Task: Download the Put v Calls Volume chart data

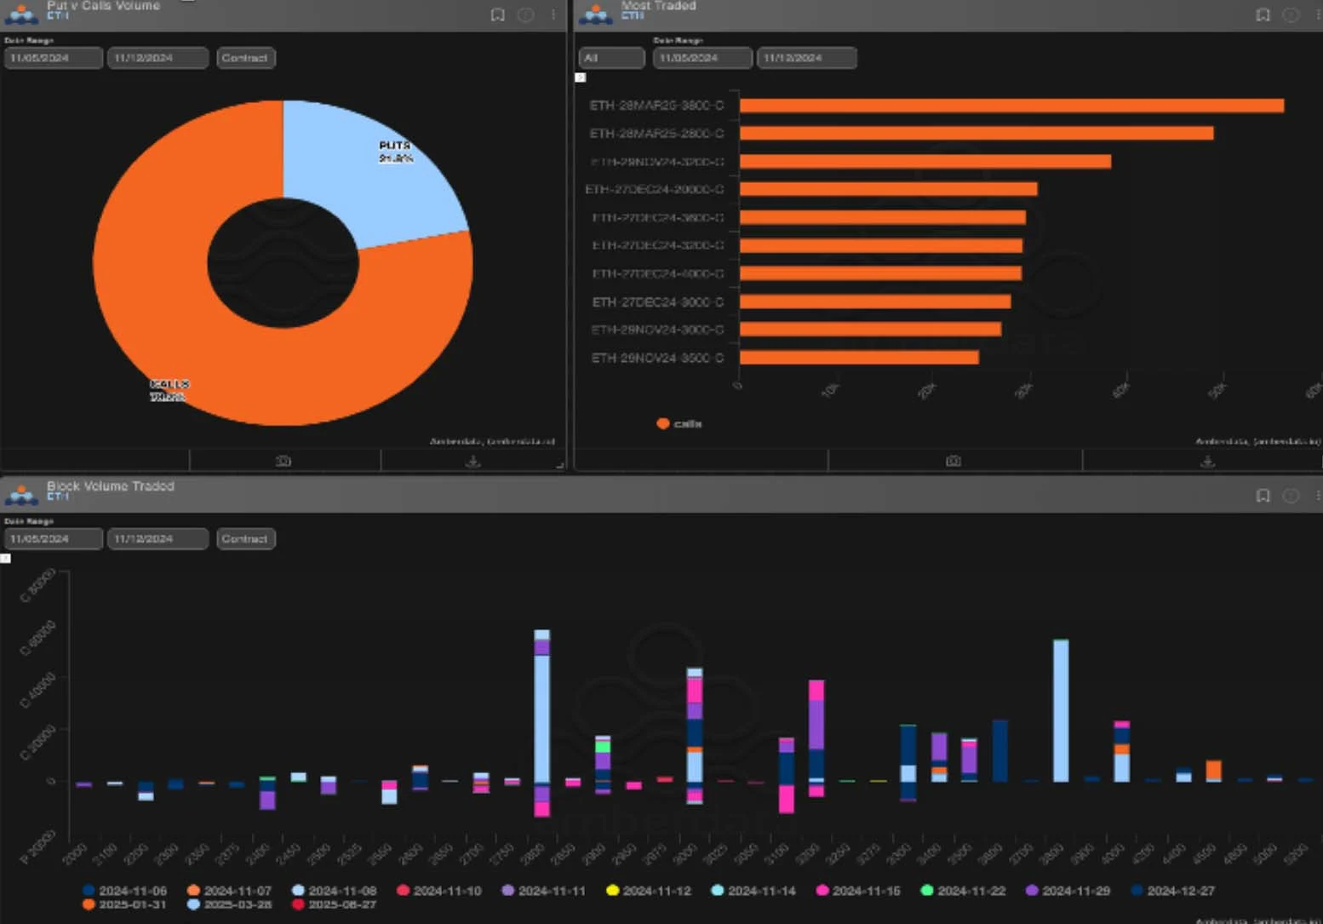Action: [473, 461]
